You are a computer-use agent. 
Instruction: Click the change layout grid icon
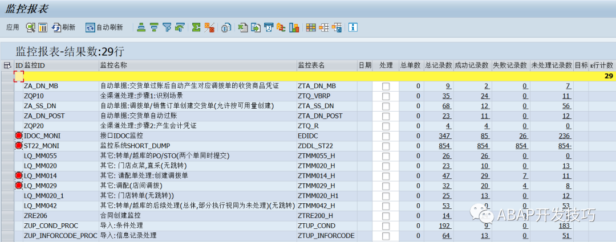311,27
